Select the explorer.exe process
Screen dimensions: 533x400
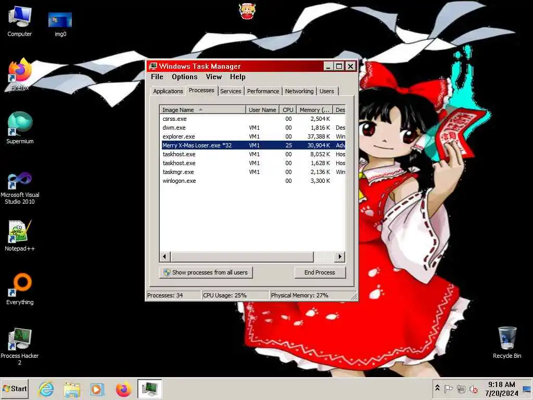(x=253, y=136)
